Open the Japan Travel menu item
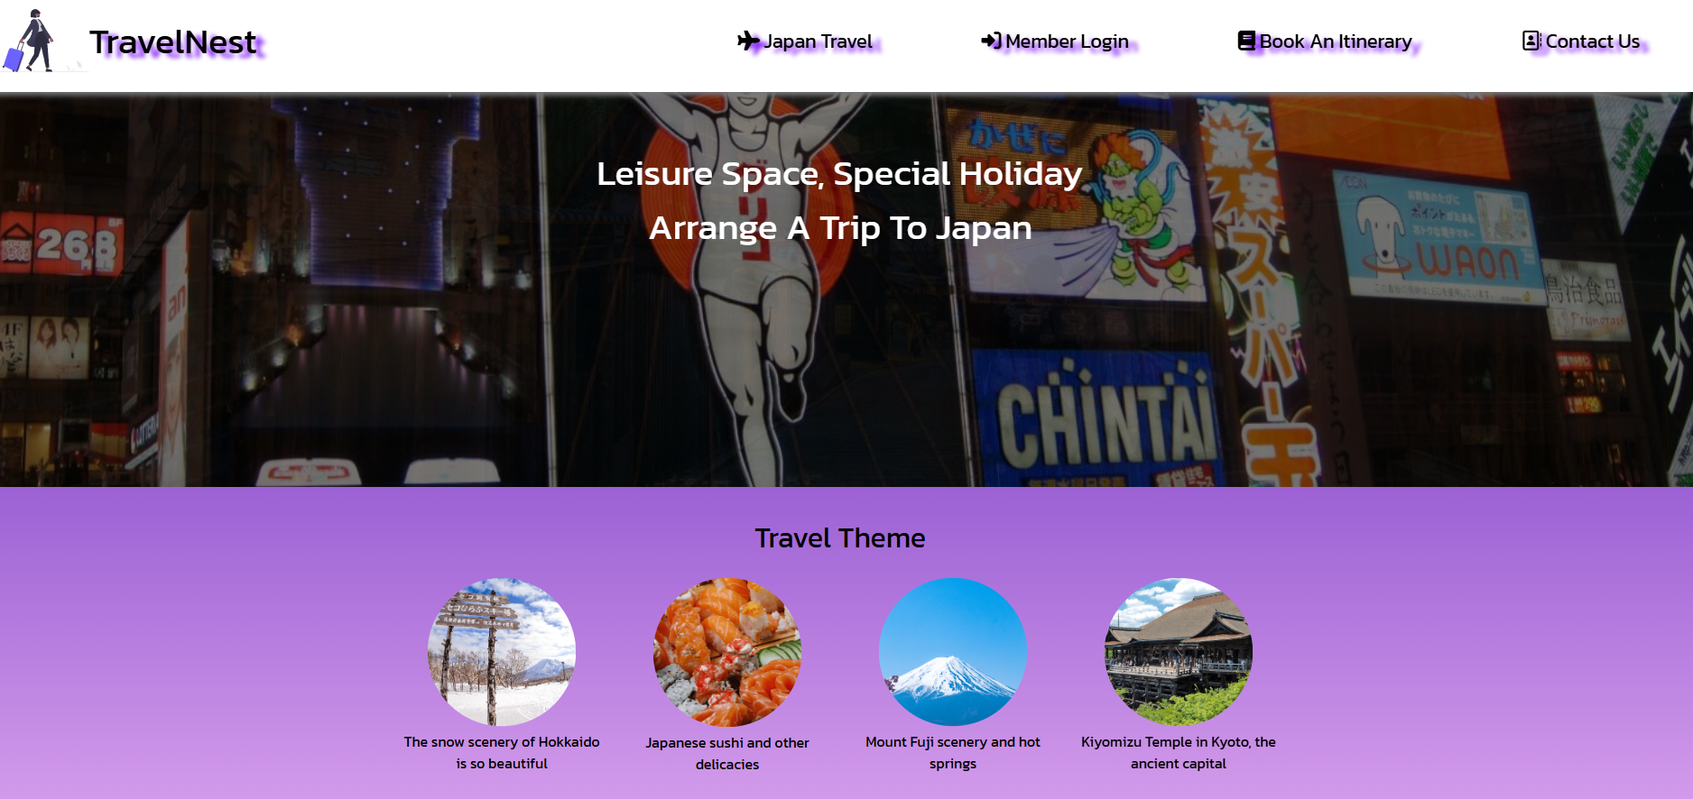Image resolution: width=1693 pixels, height=799 pixels. point(805,41)
